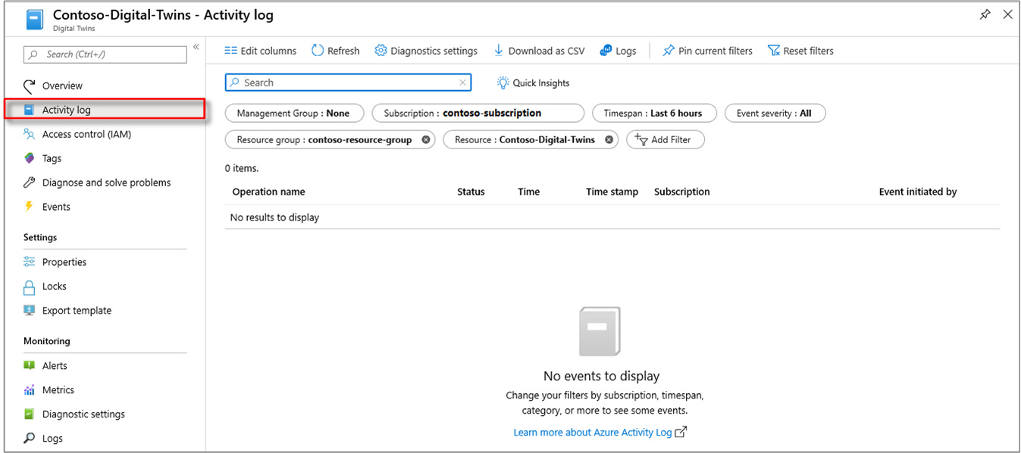This screenshot has width=1021, height=453.
Task: Click the Pin current filters pin icon
Action: click(668, 51)
